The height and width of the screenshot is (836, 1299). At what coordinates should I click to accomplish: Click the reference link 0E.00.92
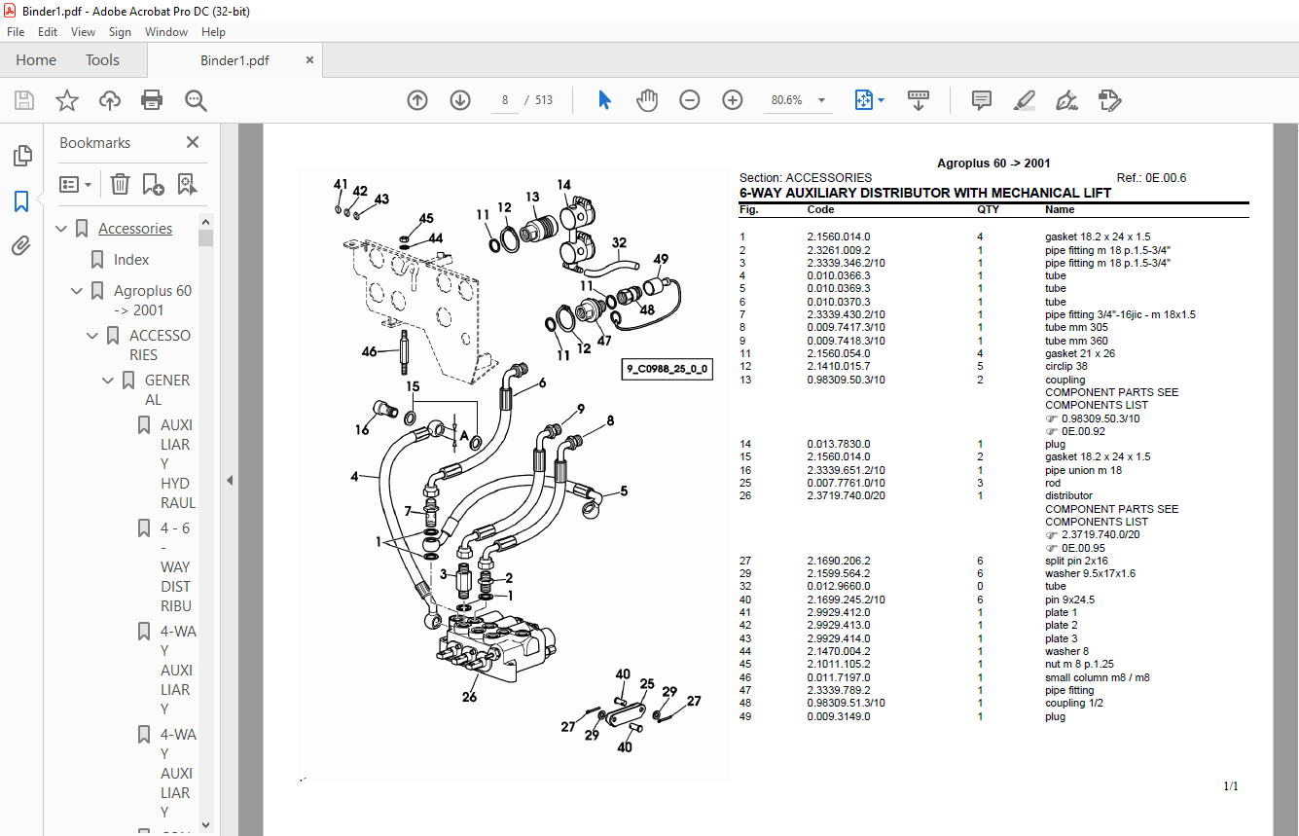click(x=1083, y=431)
